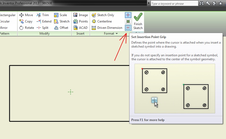Activate the Trim tool
This screenshot has width=226, height=139.
pos(42,15)
